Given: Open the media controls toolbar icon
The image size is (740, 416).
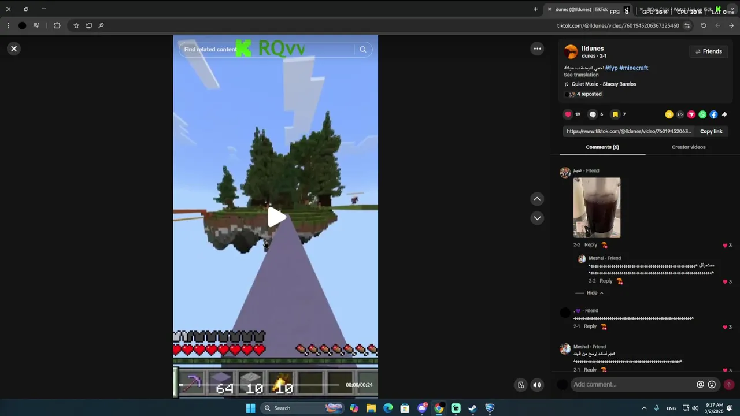Looking at the screenshot, I should click(36, 25).
